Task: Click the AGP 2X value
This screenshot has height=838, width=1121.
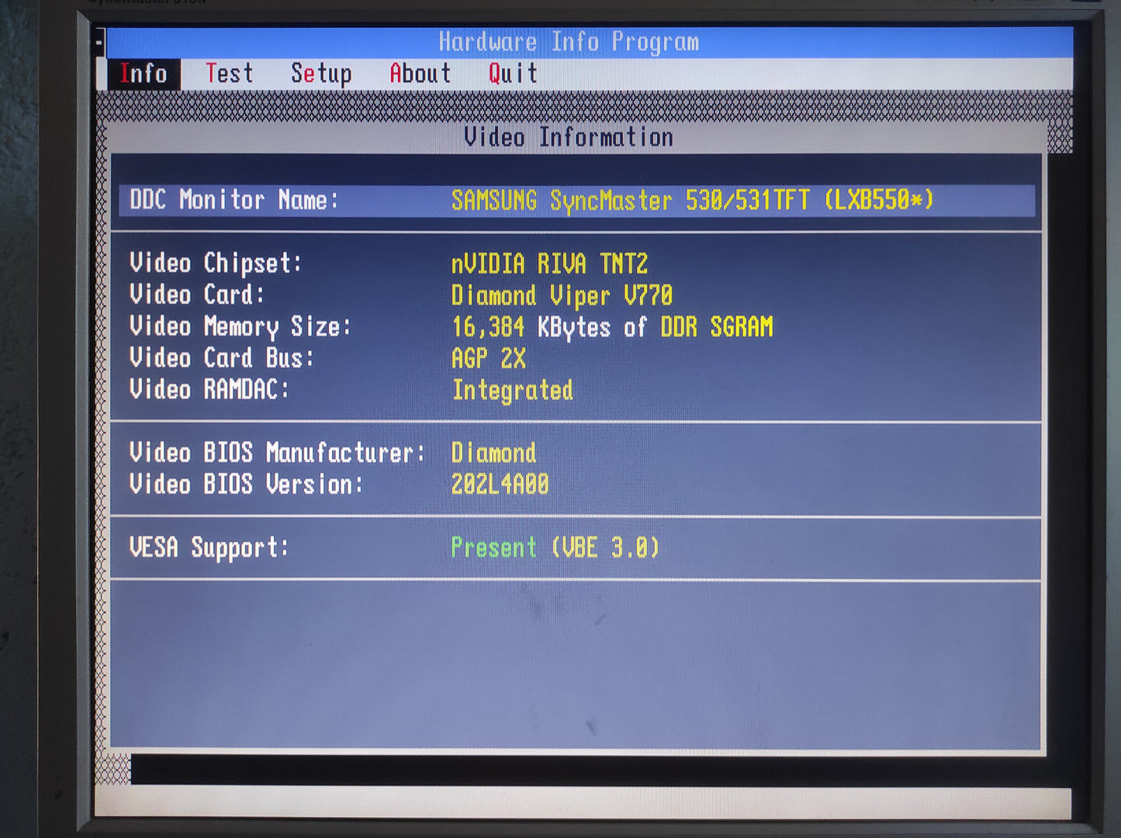Action: click(x=489, y=358)
